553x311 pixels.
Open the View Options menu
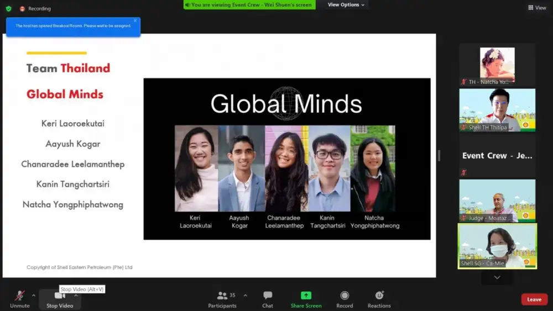(346, 5)
